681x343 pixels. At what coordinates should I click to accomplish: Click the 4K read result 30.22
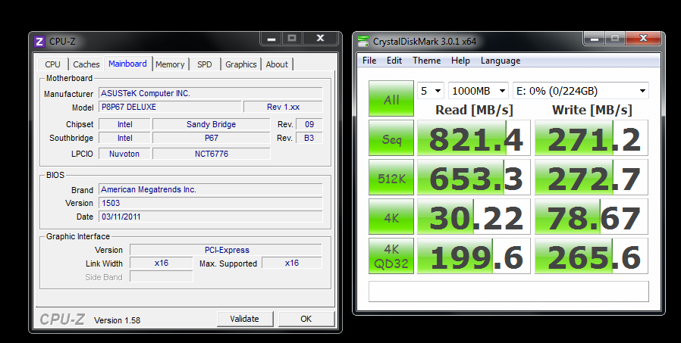(474, 217)
